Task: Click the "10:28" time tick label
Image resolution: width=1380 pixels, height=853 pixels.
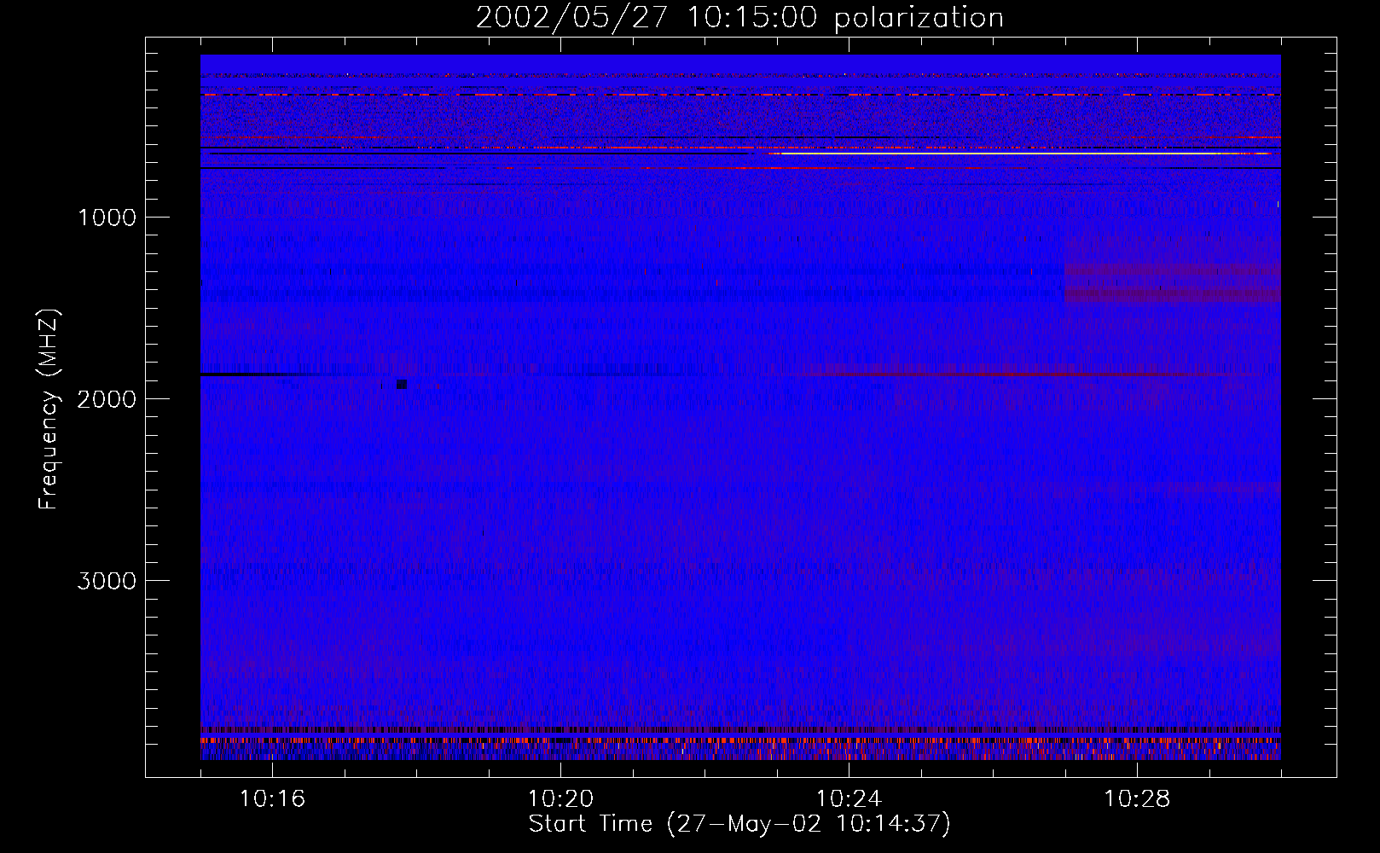Action: (x=1137, y=799)
